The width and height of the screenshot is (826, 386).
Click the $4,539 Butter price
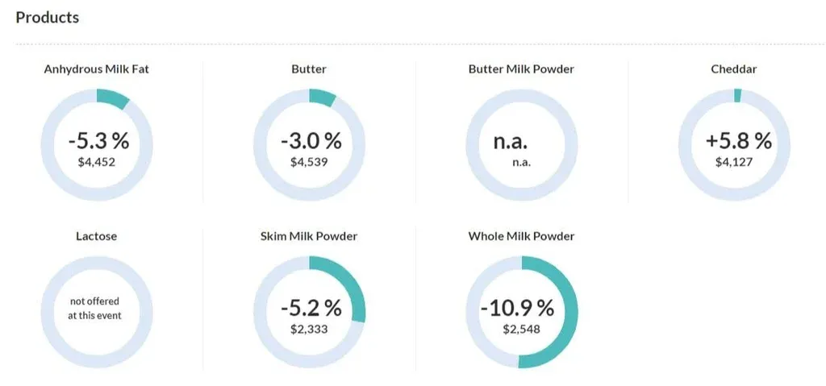(x=309, y=162)
